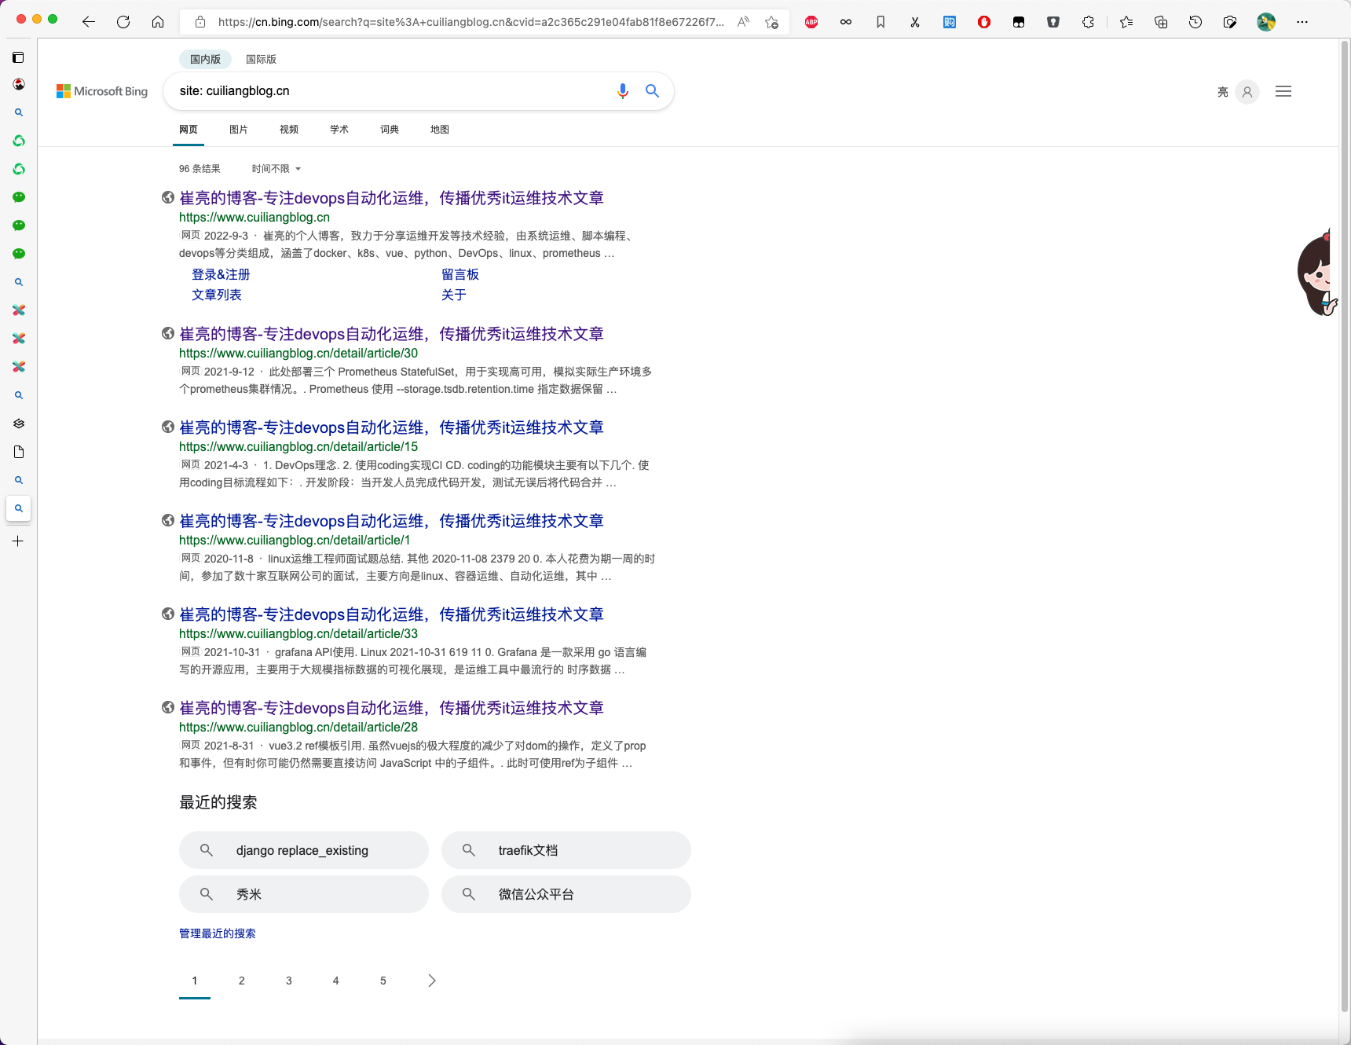Open the result linking to article/33
Image resolution: width=1351 pixels, height=1045 pixels.
[x=391, y=614]
